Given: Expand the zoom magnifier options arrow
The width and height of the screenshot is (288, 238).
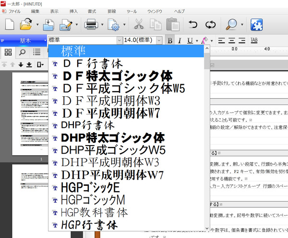Looking at the screenshot, I should [x=242, y=24].
